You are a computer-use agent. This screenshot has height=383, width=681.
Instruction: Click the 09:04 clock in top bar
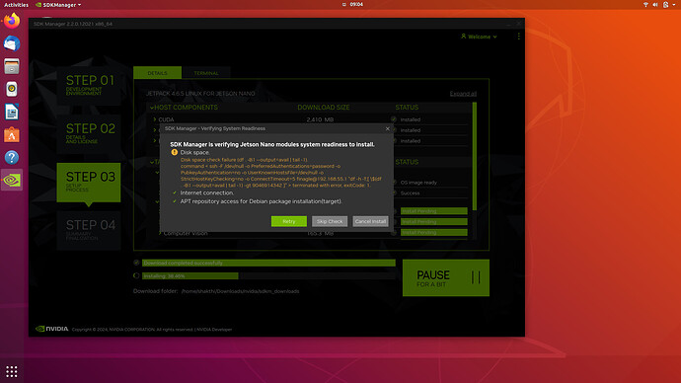pyautogui.click(x=356, y=4)
